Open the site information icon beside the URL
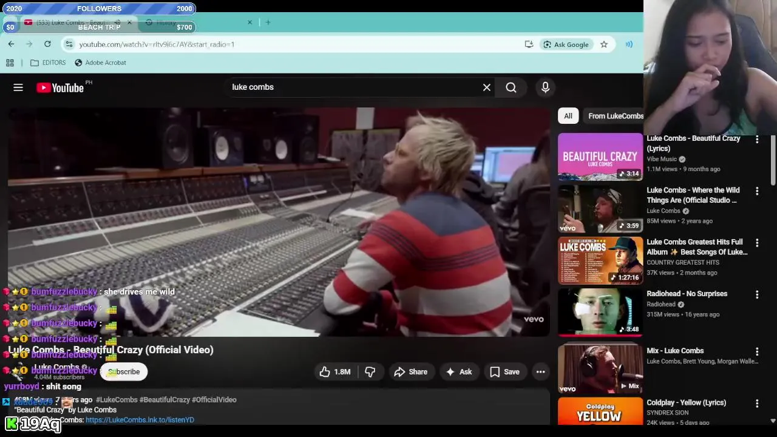Screen dimensions: 777x437 [69, 44]
